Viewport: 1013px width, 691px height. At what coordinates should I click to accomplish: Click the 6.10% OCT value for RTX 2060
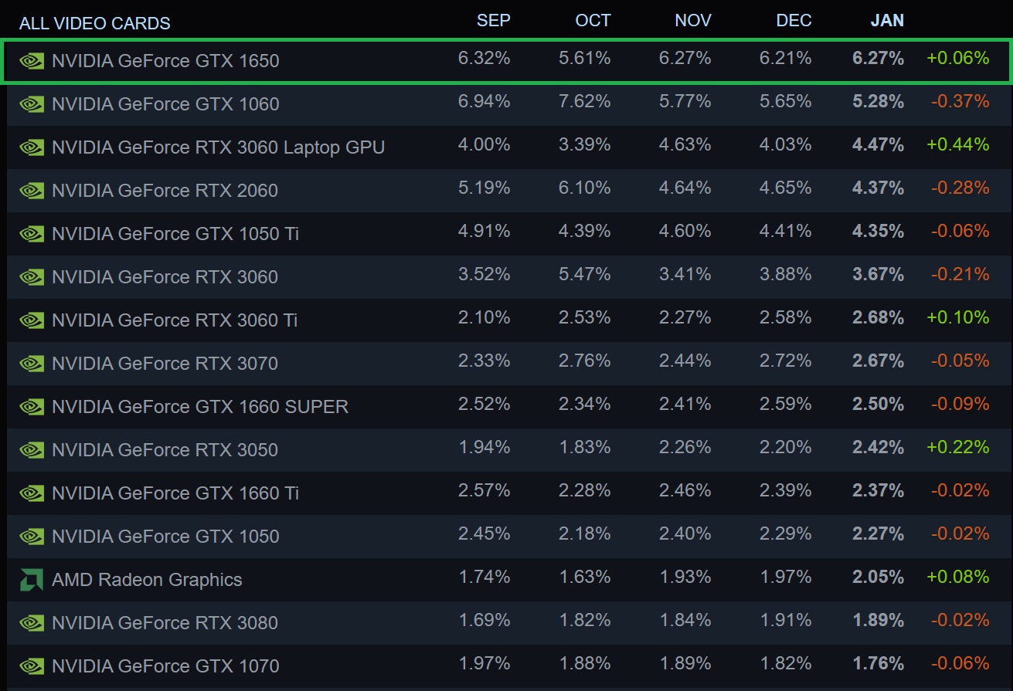tap(585, 188)
